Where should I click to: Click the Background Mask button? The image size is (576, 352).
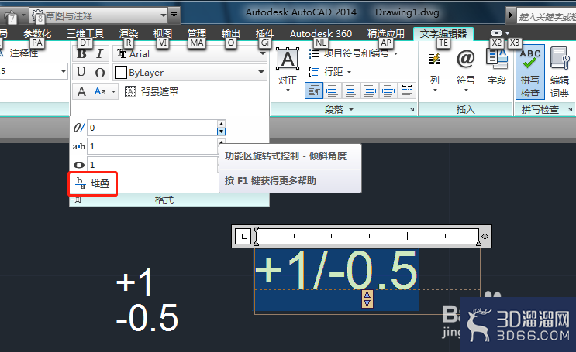151,91
